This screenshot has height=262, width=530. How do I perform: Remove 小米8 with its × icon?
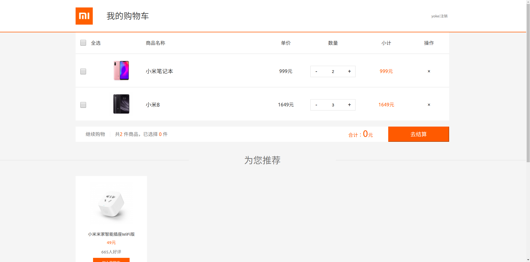[429, 105]
